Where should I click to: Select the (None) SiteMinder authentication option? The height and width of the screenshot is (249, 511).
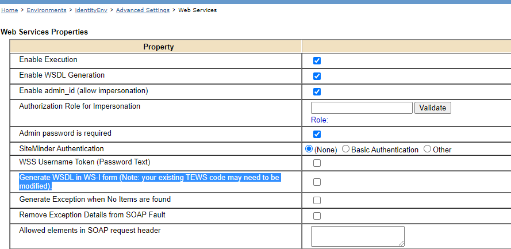pyautogui.click(x=309, y=149)
